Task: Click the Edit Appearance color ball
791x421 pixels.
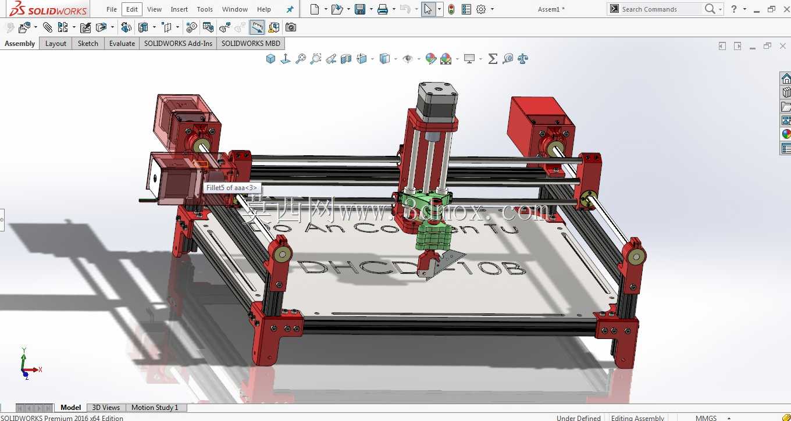Action: pos(431,59)
